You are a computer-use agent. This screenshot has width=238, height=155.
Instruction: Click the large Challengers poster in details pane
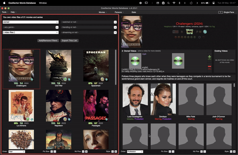pos(132,32)
